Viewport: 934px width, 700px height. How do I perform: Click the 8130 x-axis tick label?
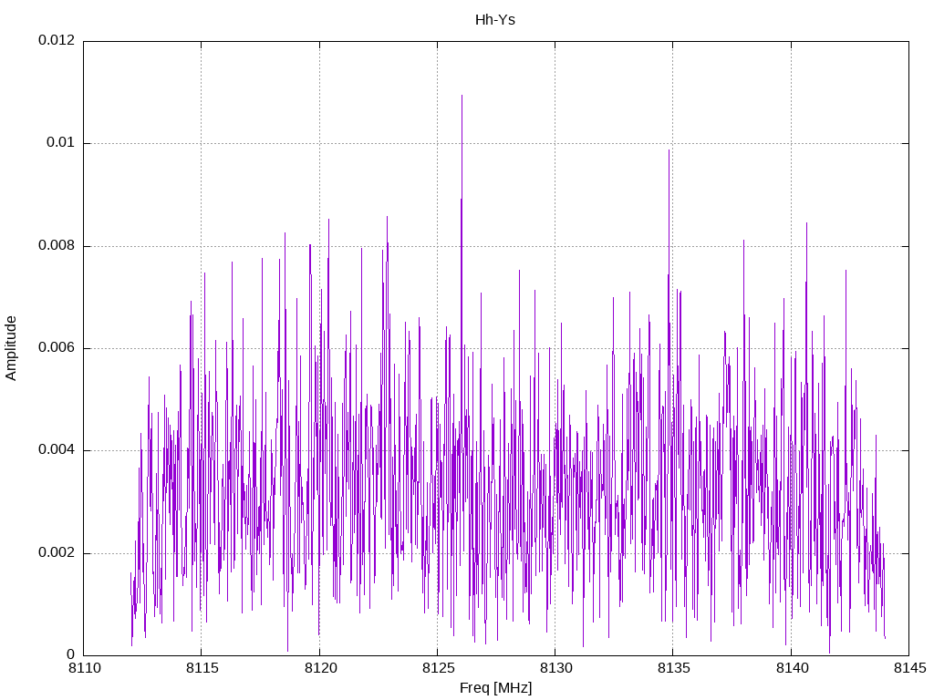pyautogui.click(x=555, y=668)
